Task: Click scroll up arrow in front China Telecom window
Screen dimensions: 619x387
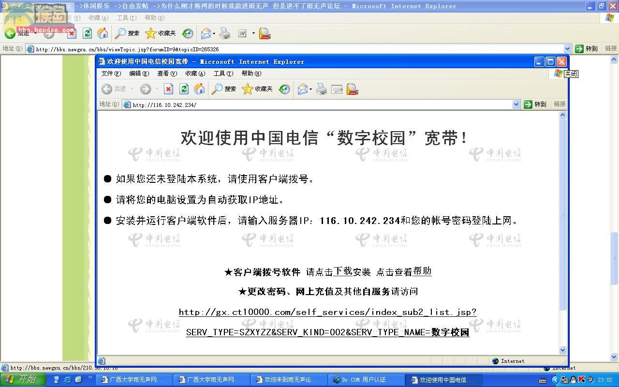Action: click(562, 115)
